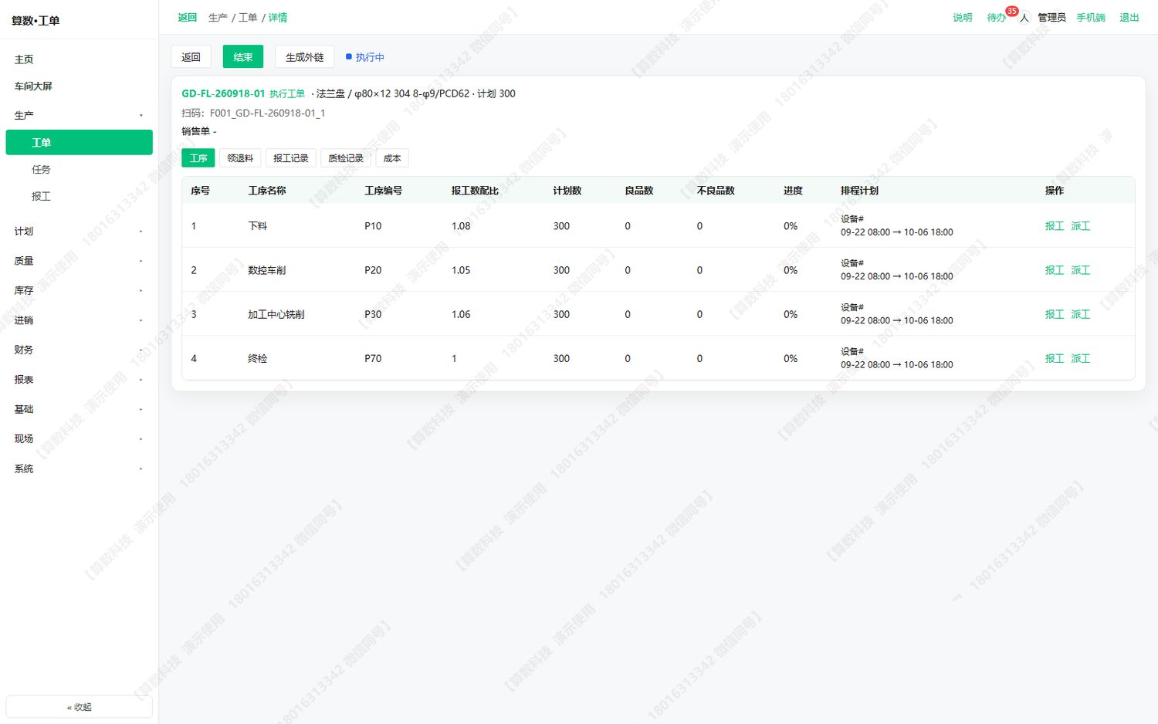Expand the 财务 sidebar menu

79,350
